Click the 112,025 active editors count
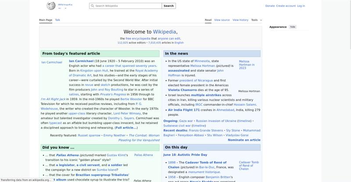Screen dimensions: 351x182 (123, 43)
